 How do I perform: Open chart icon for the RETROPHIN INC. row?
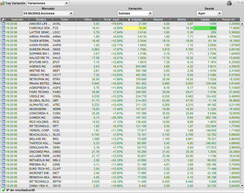(3, 79)
